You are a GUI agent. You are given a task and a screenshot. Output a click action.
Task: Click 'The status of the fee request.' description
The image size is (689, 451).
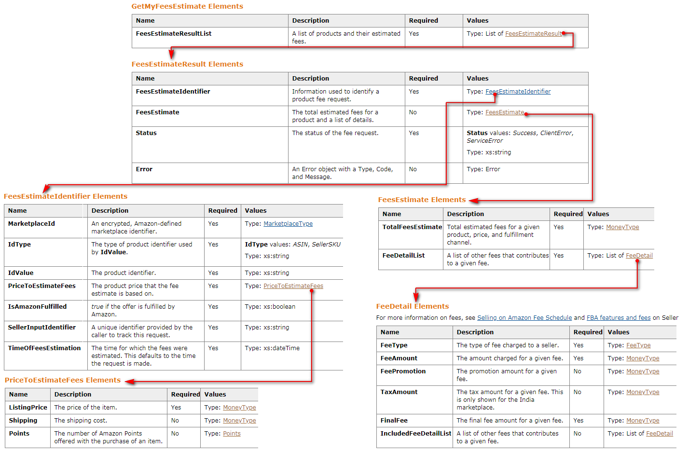[x=335, y=133]
